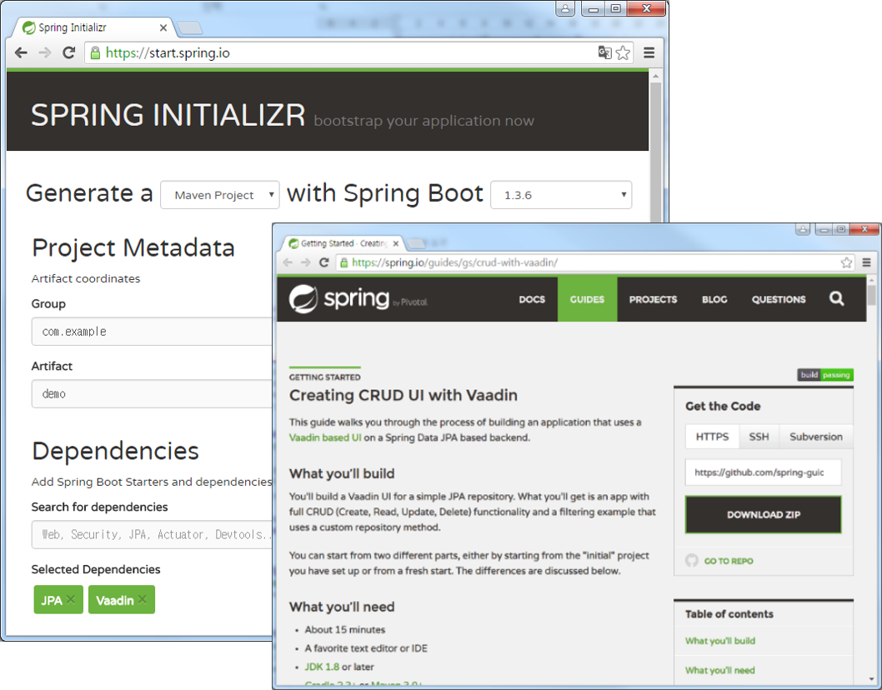Bookmark the crud-with-vaadin guide page
This screenshot has width=882, height=690.
[846, 262]
